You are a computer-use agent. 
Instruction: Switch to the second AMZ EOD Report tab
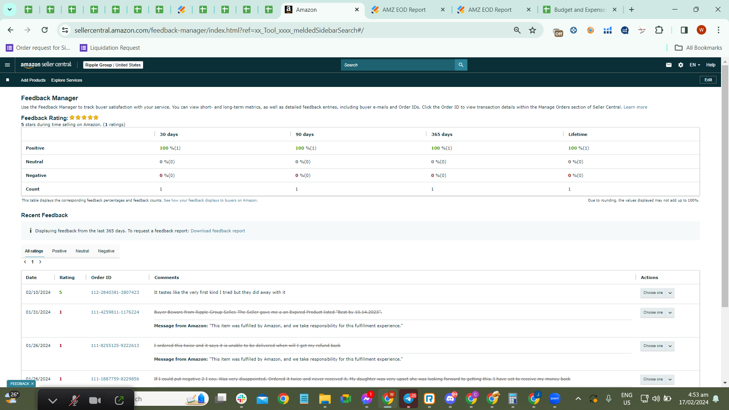pos(494,9)
